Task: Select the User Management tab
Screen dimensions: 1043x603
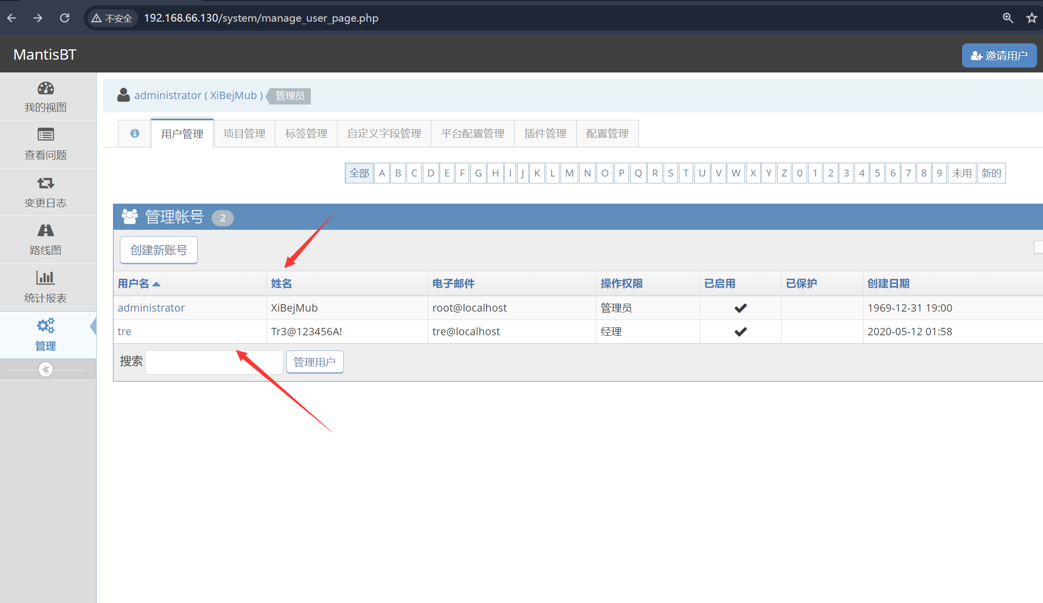Action: pos(182,134)
